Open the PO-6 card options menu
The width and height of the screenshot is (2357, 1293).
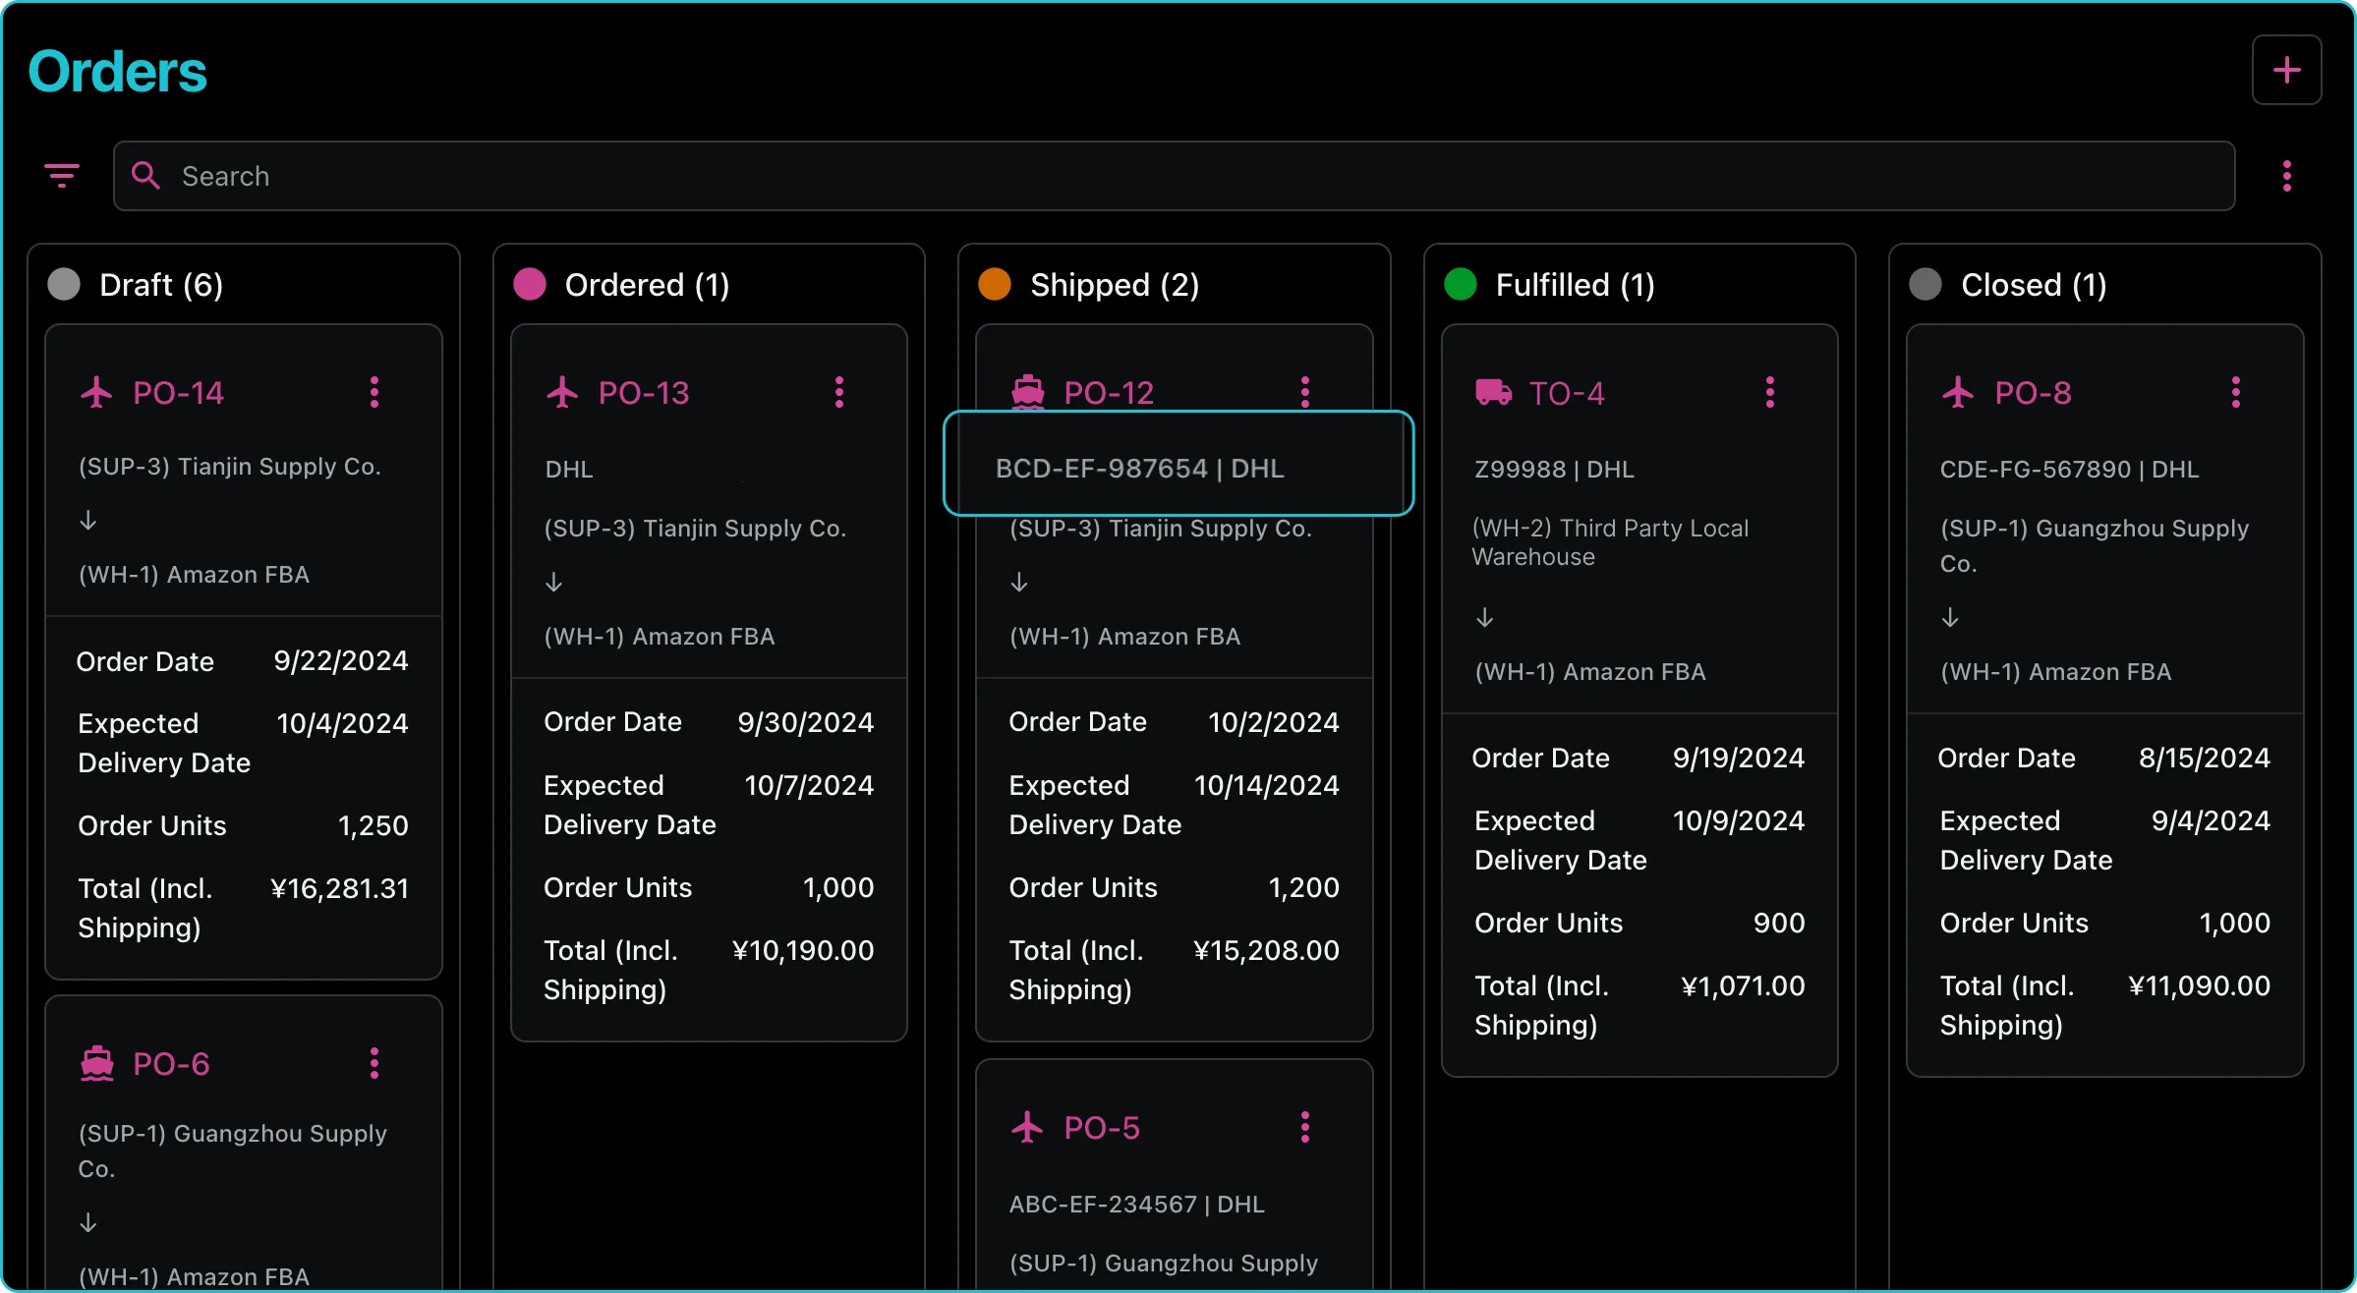click(374, 1063)
